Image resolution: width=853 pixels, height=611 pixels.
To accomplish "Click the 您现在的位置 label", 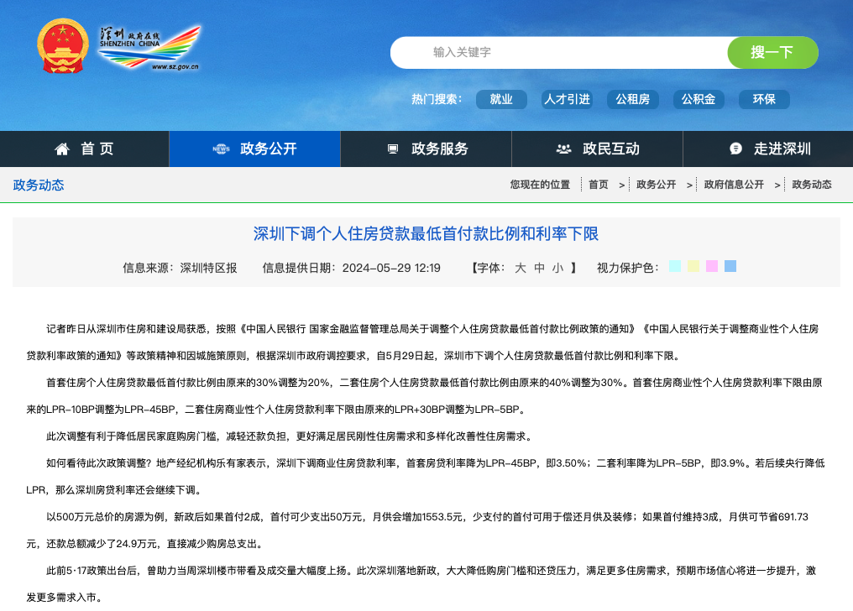I will (540, 185).
